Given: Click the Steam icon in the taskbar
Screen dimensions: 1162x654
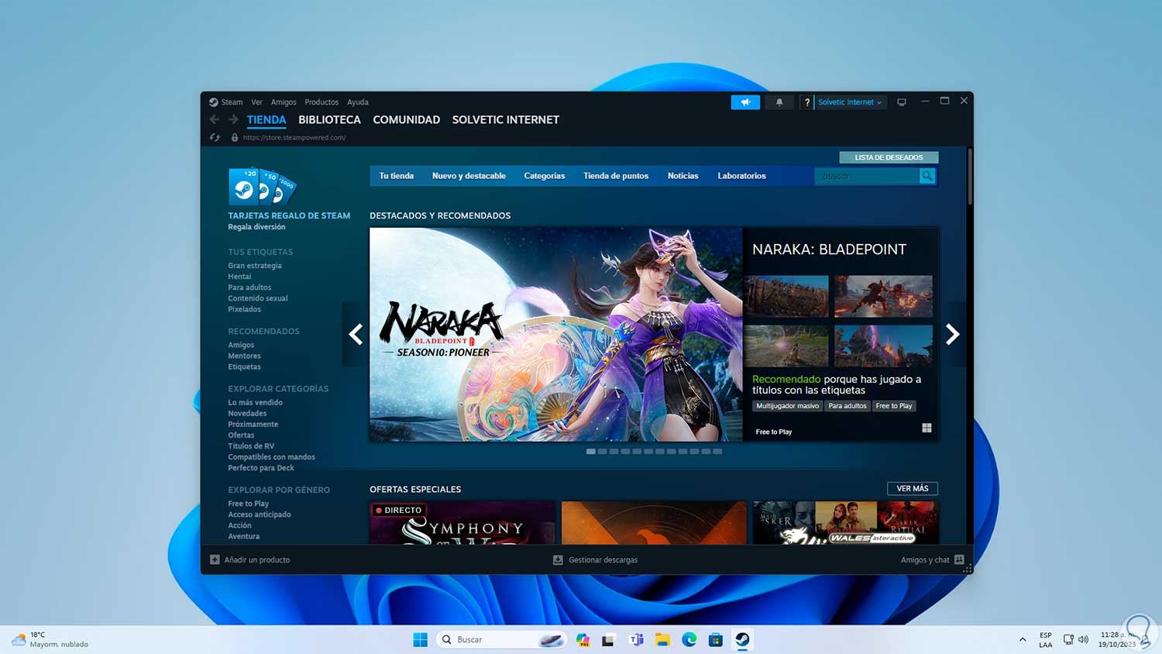Looking at the screenshot, I should 742,639.
